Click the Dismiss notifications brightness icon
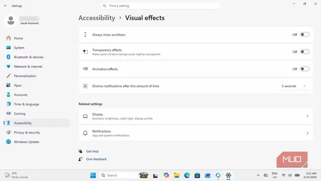This screenshot has height=181, width=321. pos(85,86)
